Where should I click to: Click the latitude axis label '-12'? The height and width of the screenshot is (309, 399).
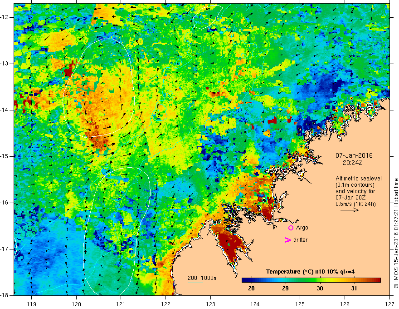[x=5, y=17]
